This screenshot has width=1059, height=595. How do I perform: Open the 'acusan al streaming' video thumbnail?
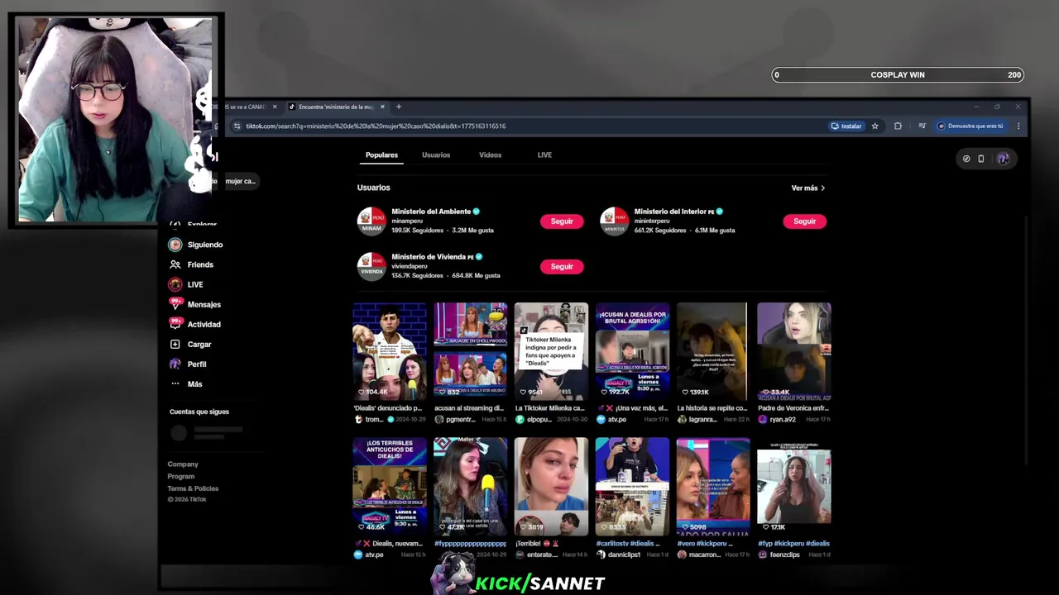point(470,351)
